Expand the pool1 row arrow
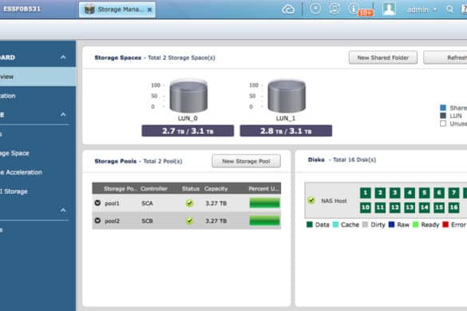The width and height of the screenshot is (467, 311). point(97,203)
